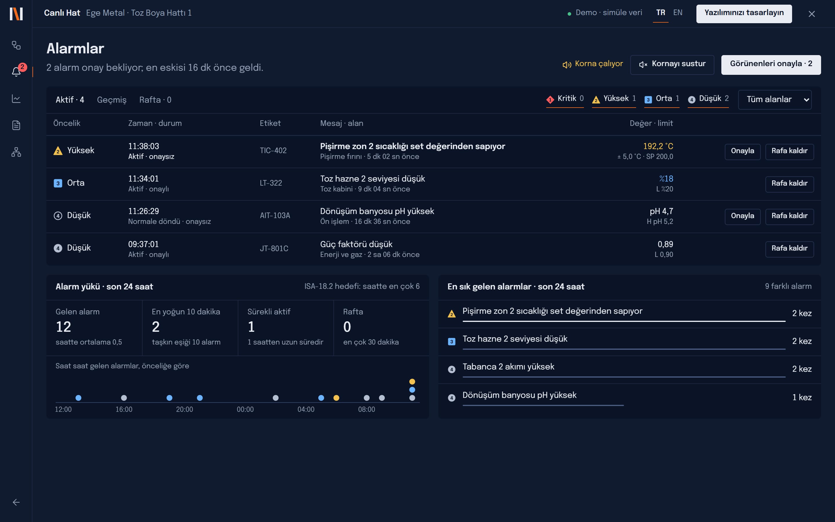Image resolution: width=835 pixels, height=522 pixels.
Task: Toggle the Yüksek priority filter
Action: point(614,99)
